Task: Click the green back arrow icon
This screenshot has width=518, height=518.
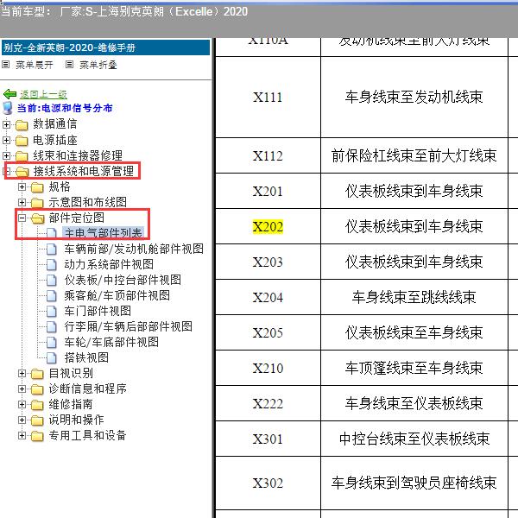Action: click(9, 94)
